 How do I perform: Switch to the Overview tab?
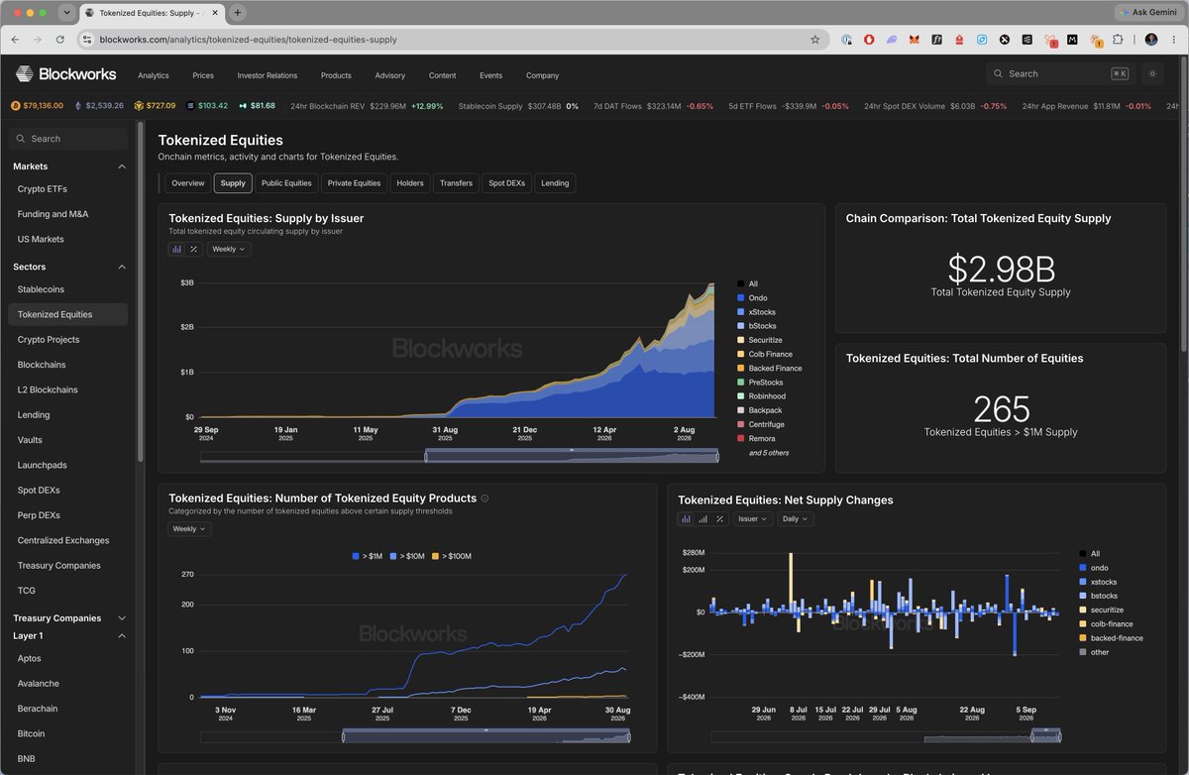click(188, 183)
